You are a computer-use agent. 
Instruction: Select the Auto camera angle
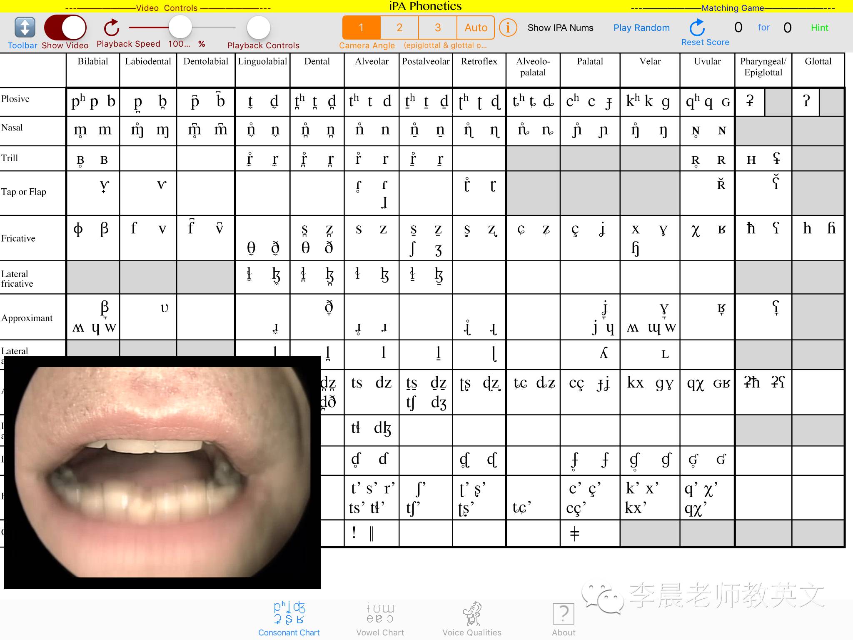point(476,27)
